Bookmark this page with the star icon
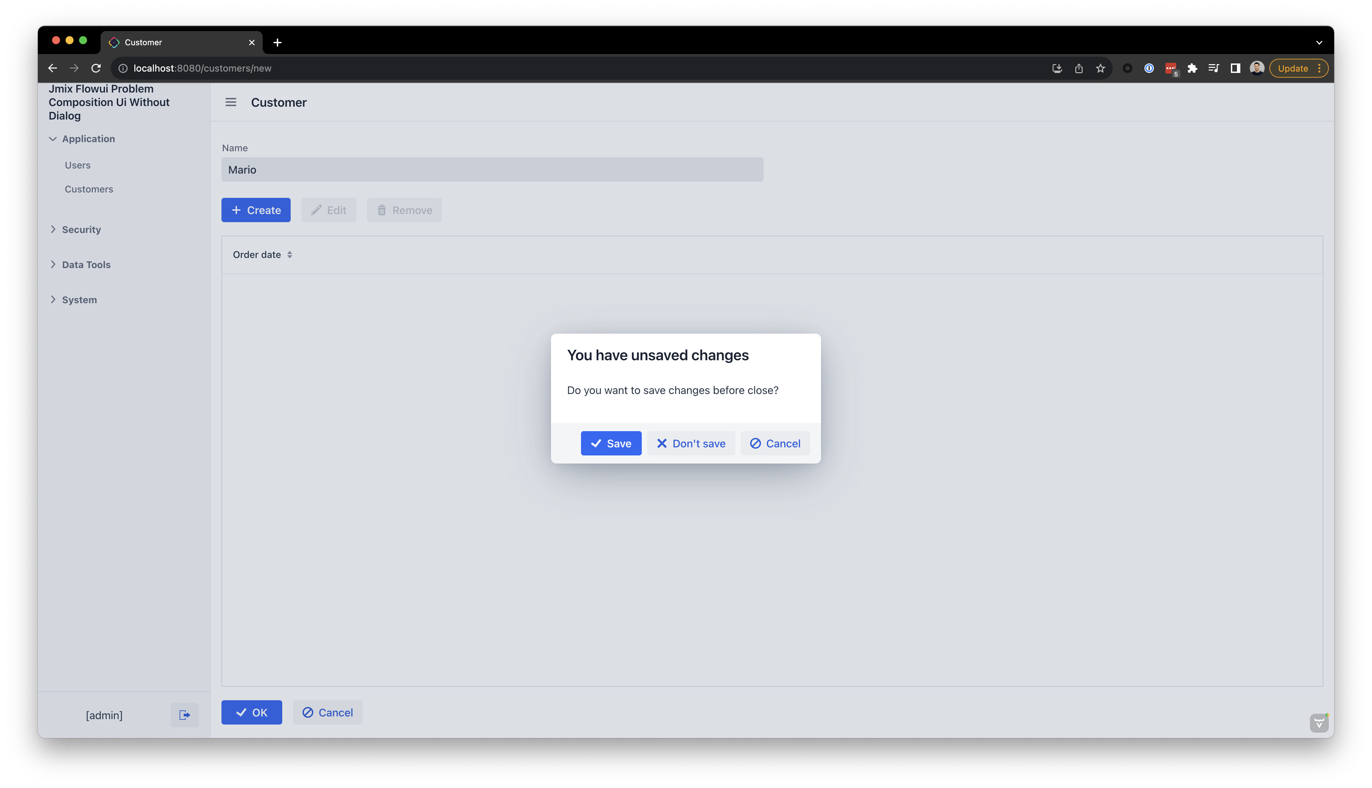The image size is (1372, 788). coord(1101,68)
